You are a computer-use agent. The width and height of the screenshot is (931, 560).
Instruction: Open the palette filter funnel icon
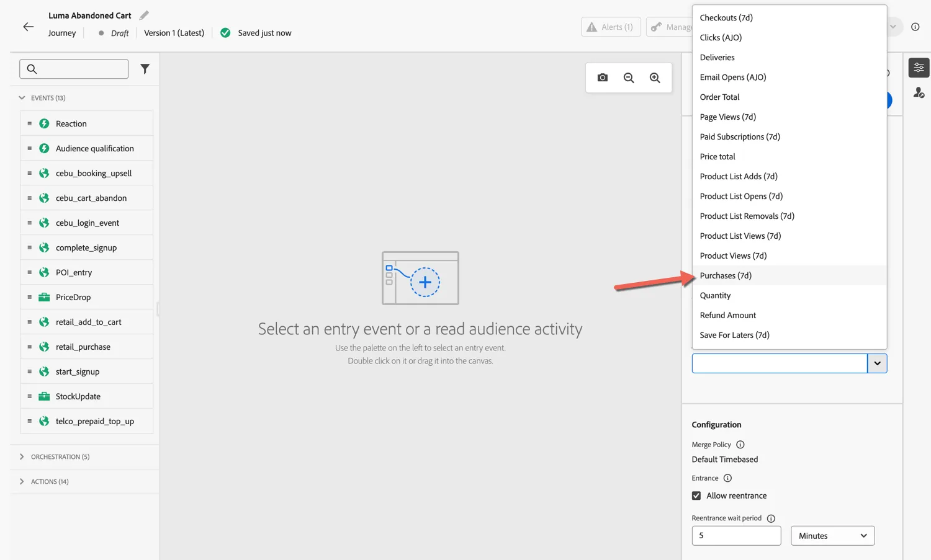click(x=145, y=69)
